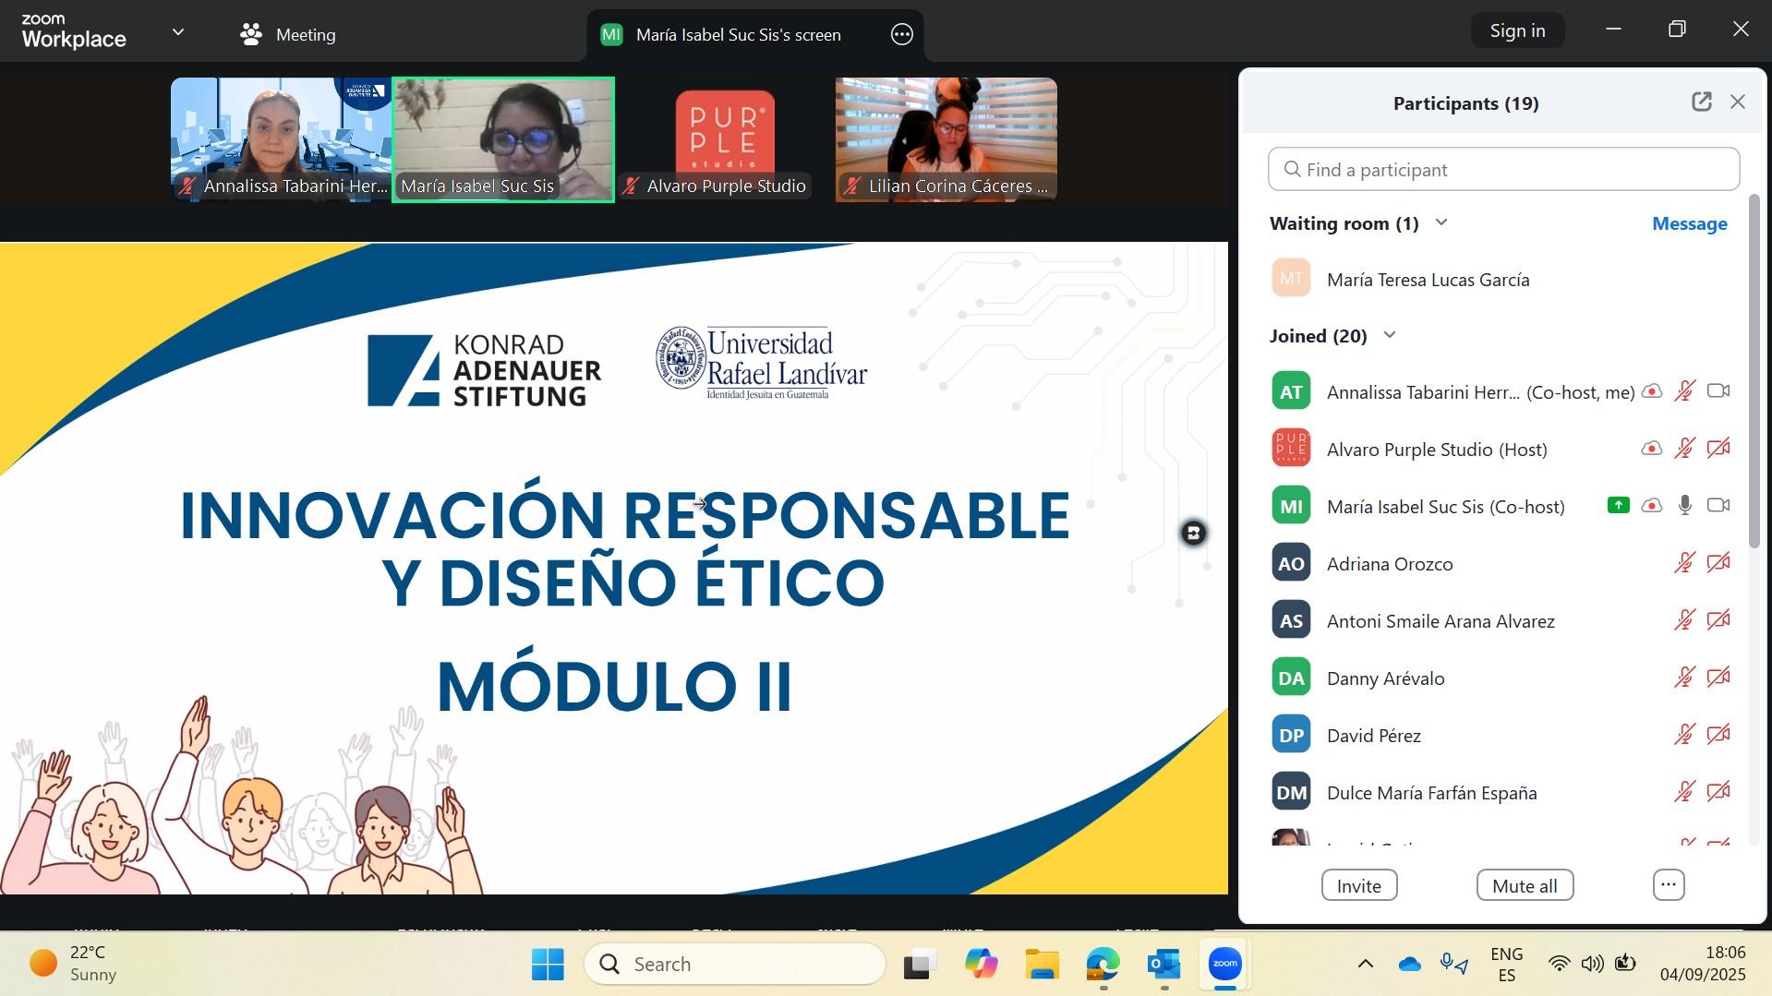Screen dimensions: 1772x996
Task: Toggle Annalissa Tabarini's muted microphone
Action: click(x=1684, y=391)
